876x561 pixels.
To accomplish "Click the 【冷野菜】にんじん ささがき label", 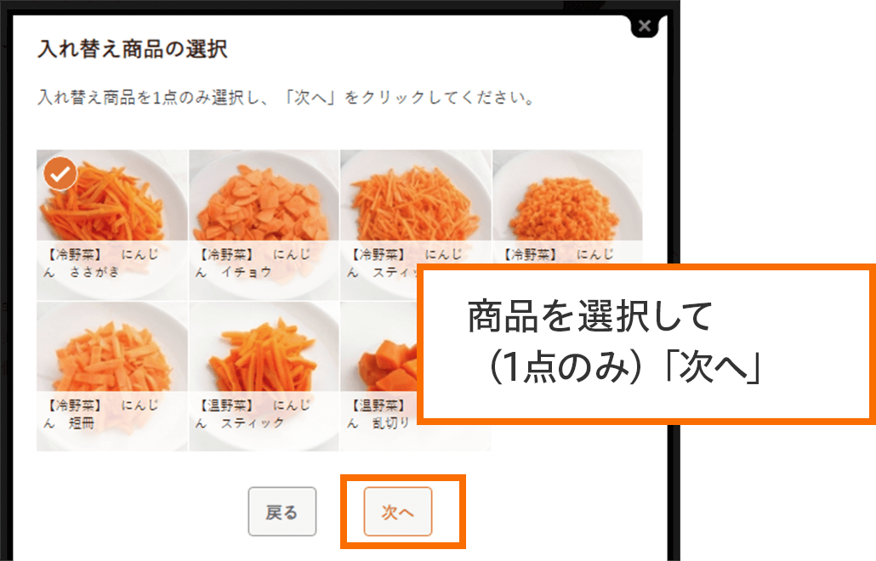I will click(x=101, y=263).
